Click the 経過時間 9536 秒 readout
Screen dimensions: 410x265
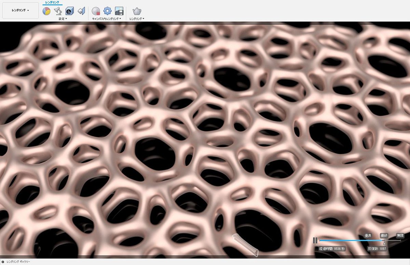point(332,249)
